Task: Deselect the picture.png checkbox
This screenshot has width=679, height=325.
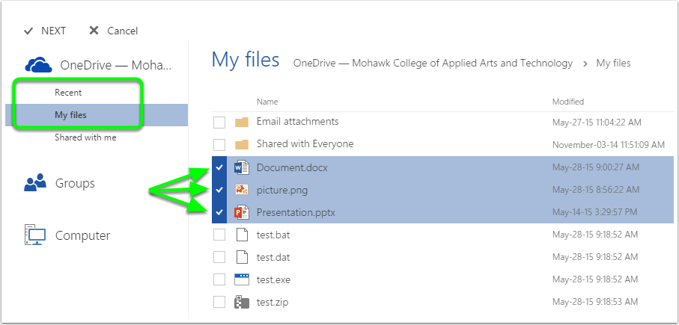Action: point(219,191)
